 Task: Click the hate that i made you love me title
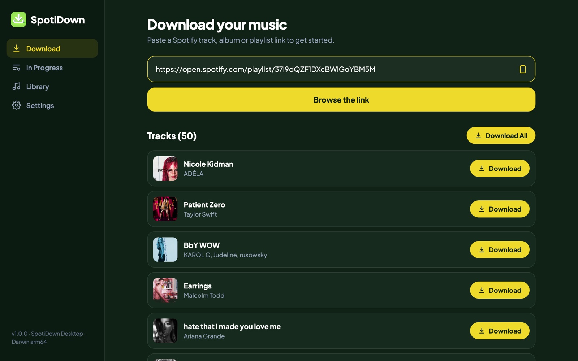tap(232, 327)
